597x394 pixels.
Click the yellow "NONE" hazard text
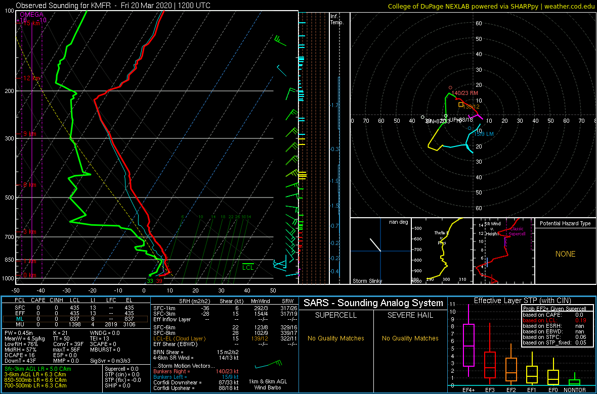(565, 254)
